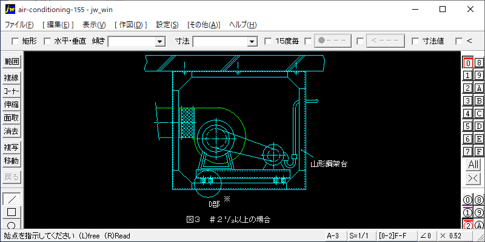Select layer group circle 8

(x=479, y=200)
